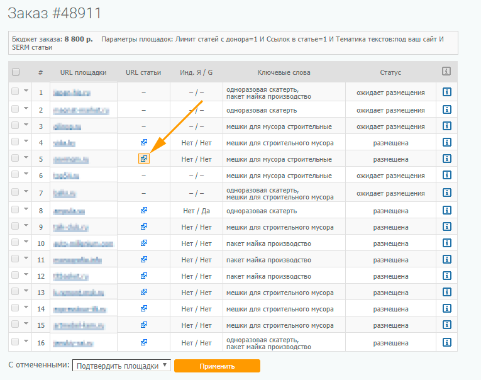Click info icon for row 1
The image size is (481, 380).
tap(447, 92)
